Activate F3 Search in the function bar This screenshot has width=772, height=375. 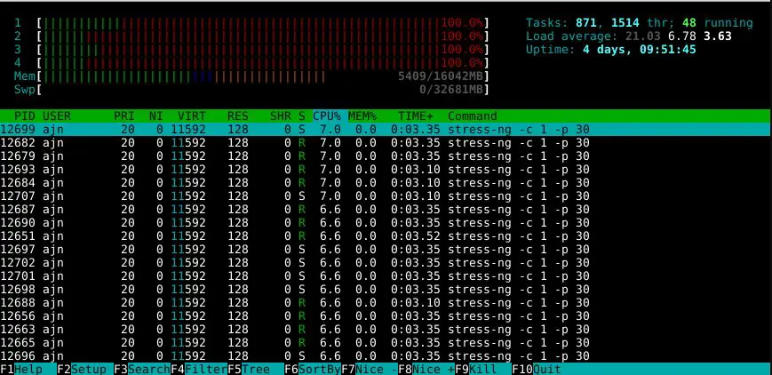click(142, 369)
